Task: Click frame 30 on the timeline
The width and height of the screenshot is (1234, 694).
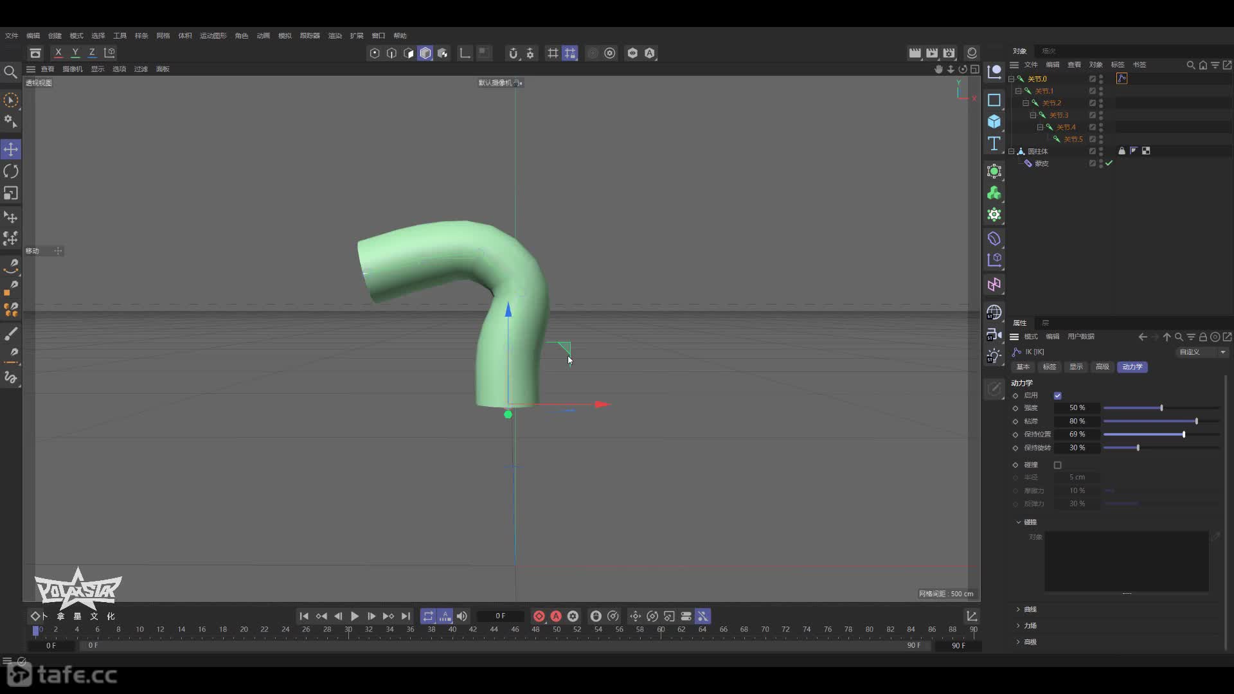Action: [x=348, y=630]
